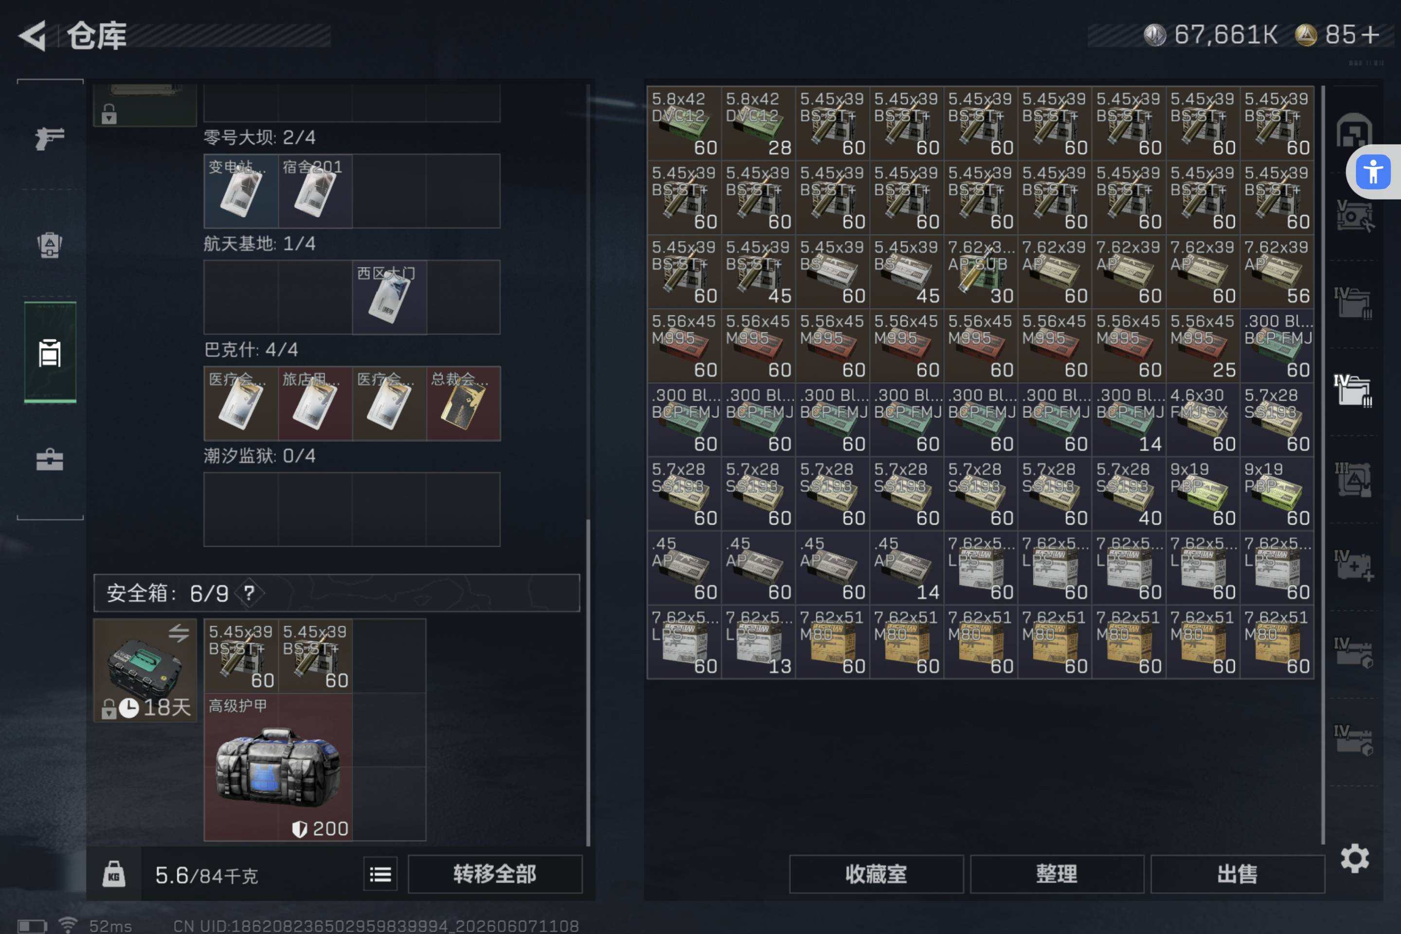
Task: Click the 转移全部 transfer all button
Action: [495, 874]
